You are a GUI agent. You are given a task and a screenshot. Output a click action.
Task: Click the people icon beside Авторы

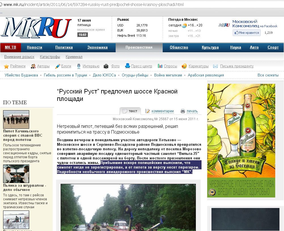click(33, 66)
